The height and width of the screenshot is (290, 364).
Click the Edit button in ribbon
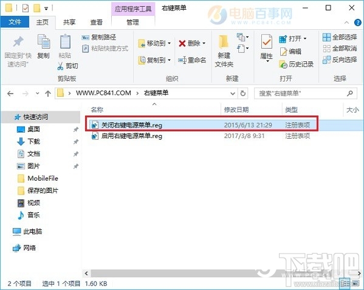click(x=290, y=51)
